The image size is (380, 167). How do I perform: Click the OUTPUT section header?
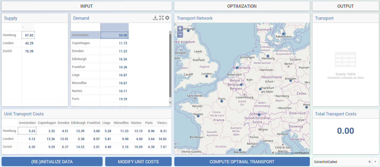coord(346,6)
